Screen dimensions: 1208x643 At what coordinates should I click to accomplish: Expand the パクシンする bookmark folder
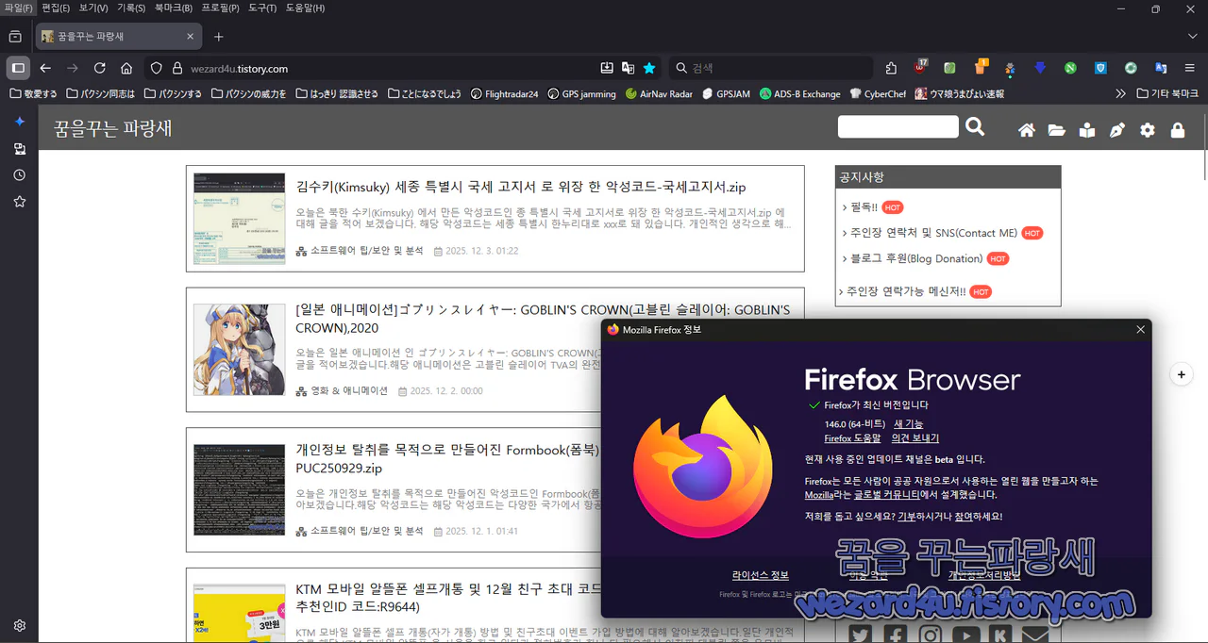point(173,93)
